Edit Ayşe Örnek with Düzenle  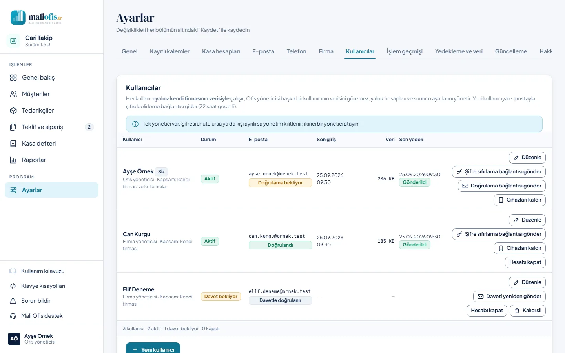pyautogui.click(x=527, y=158)
